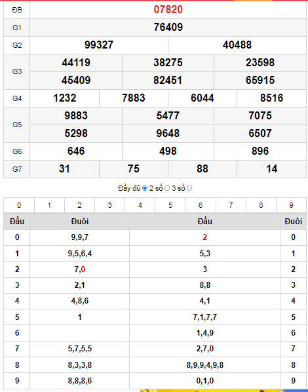Screen dimensions: 308x392
Task: Click digit 2 in the number filter row
Action: [79, 205]
